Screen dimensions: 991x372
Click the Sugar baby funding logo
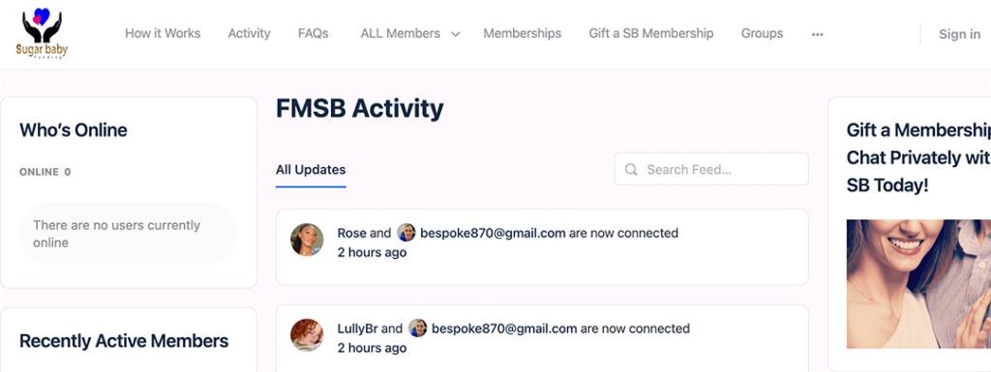pos(43,34)
